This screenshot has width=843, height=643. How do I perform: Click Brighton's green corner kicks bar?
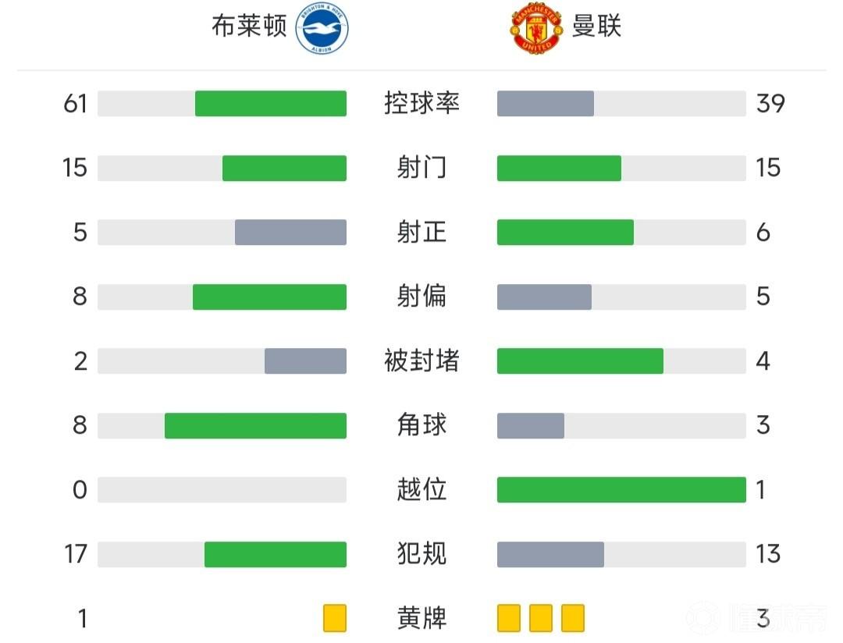[x=255, y=425]
